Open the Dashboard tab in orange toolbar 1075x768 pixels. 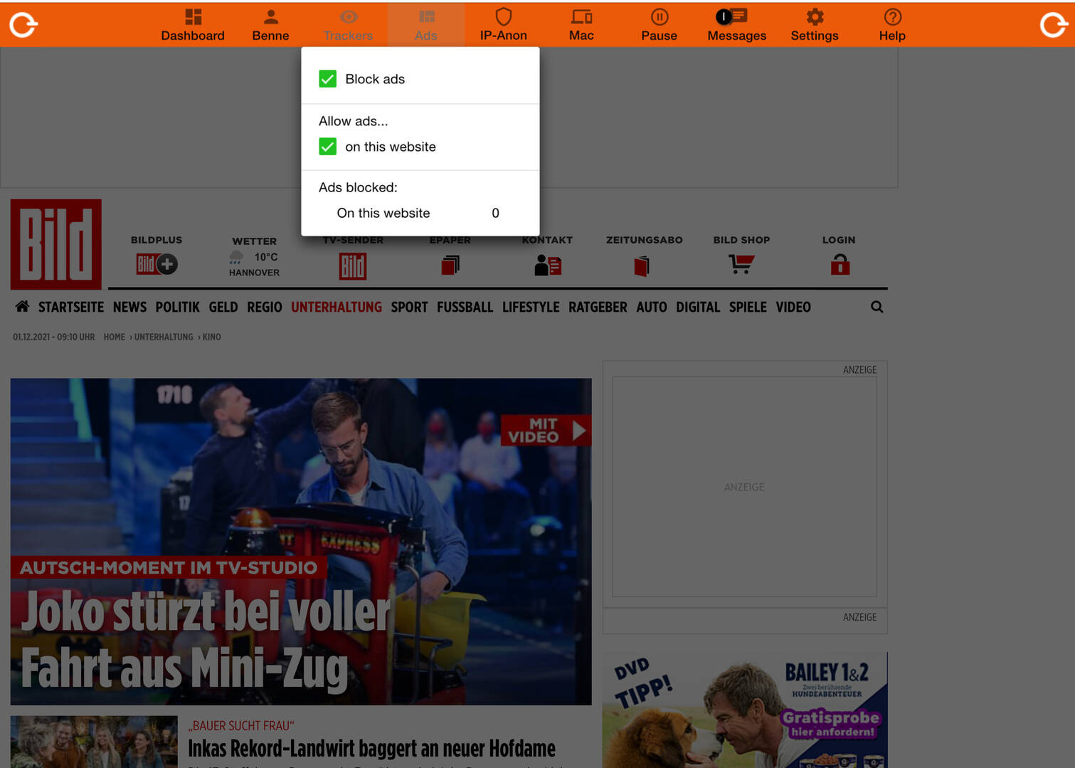193,25
